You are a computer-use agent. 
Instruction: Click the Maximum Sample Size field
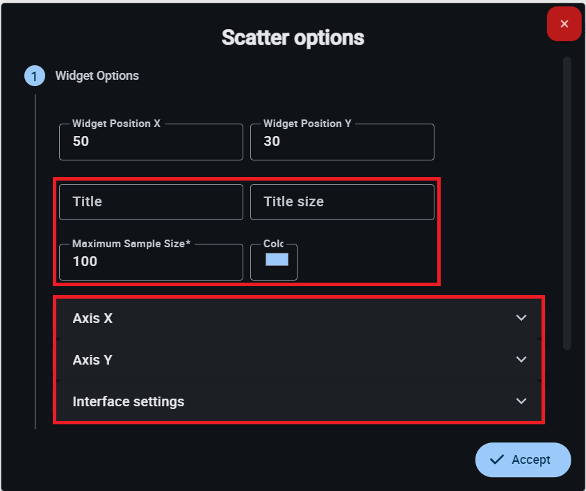tap(151, 262)
